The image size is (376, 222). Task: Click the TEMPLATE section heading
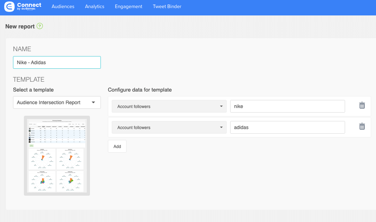point(29,79)
